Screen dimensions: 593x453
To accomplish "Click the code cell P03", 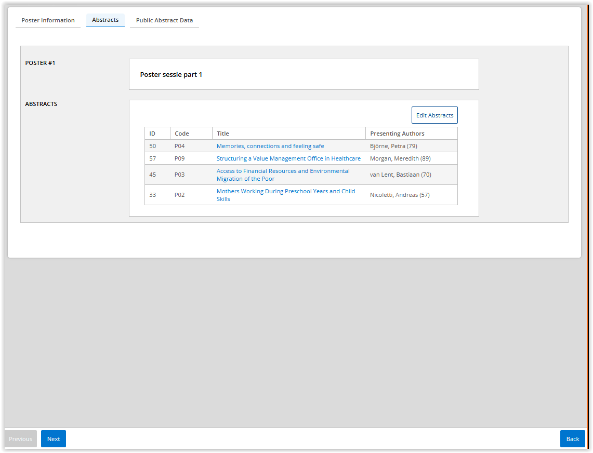I will click(180, 175).
